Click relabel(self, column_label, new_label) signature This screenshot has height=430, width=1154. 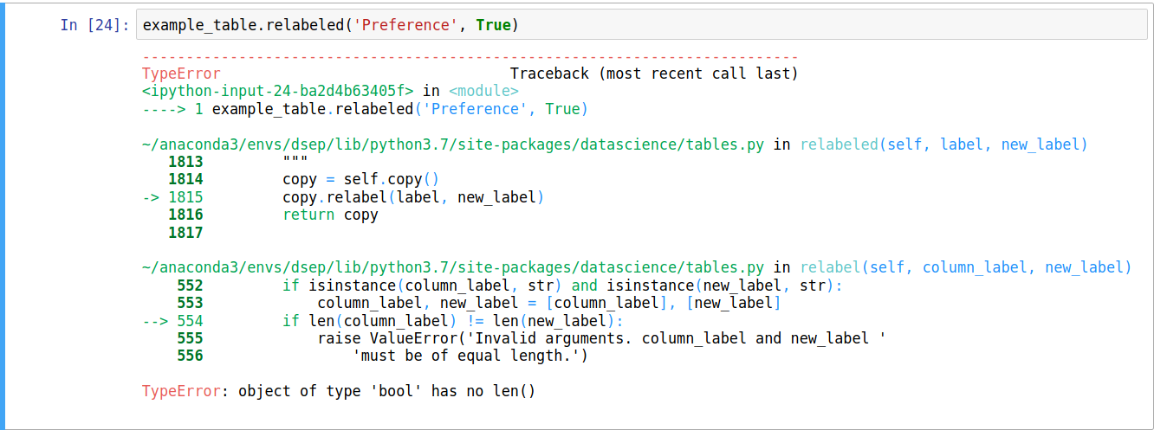(x=965, y=267)
